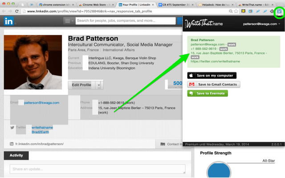Open the colorful extension icon after the yellow star
Image resolution: width=285 pixels, height=178 pixels.
(251, 11)
